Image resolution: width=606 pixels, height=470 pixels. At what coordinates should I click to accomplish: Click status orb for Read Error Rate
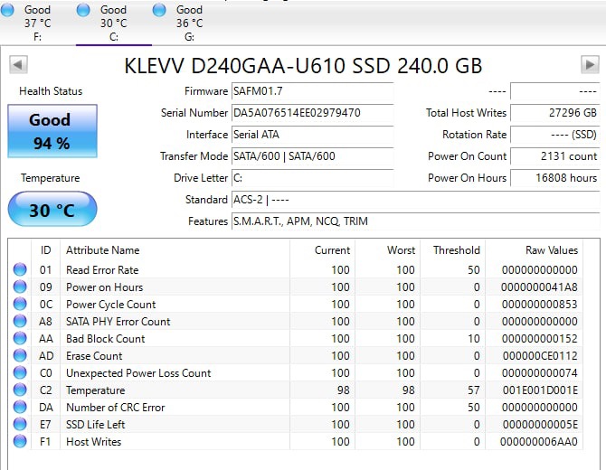coord(20,269)
